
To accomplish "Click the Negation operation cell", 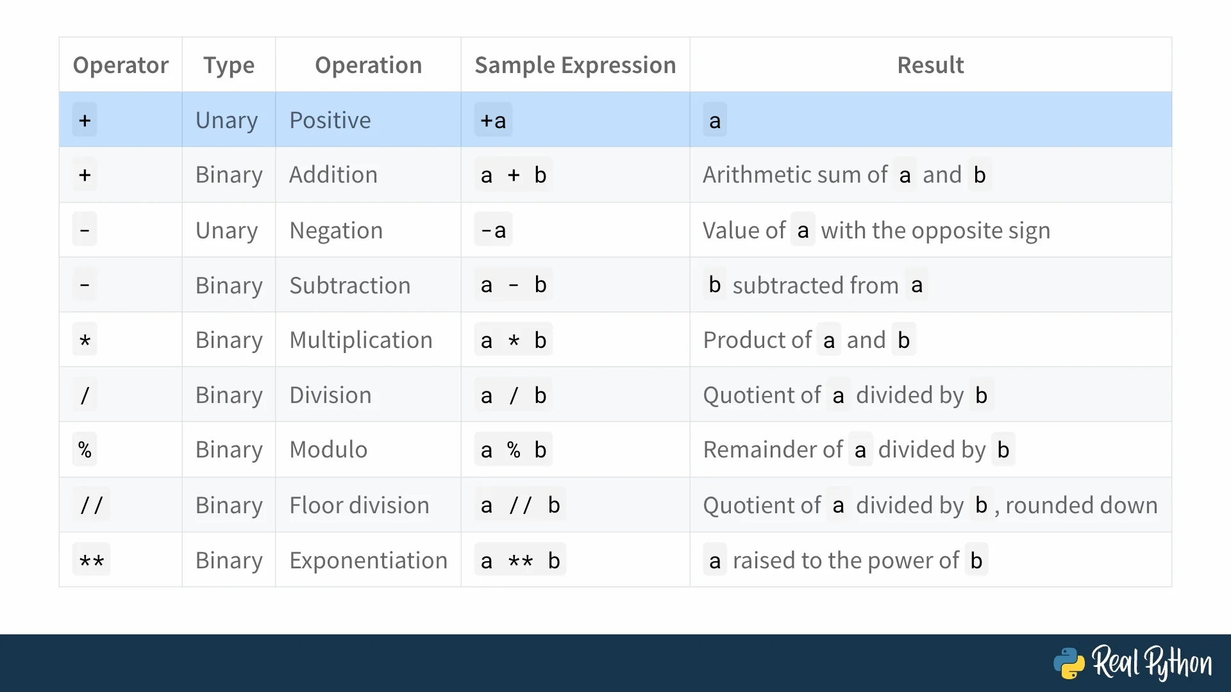I will [336, 231].
